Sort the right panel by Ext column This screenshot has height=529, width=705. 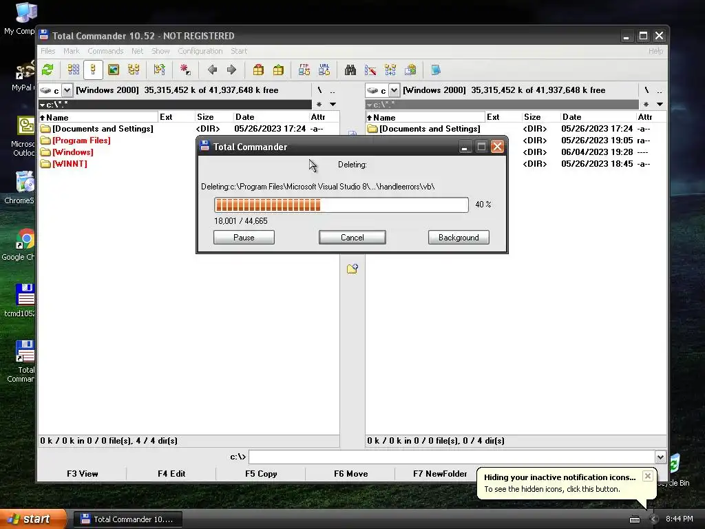click(x=503, y=117)
